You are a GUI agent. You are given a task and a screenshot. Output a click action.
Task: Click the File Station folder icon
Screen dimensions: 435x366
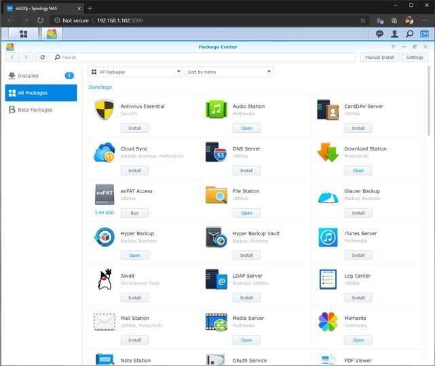(216, 195)
